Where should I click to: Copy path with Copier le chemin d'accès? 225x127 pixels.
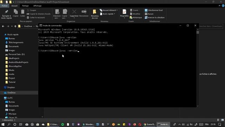[39, 14]
